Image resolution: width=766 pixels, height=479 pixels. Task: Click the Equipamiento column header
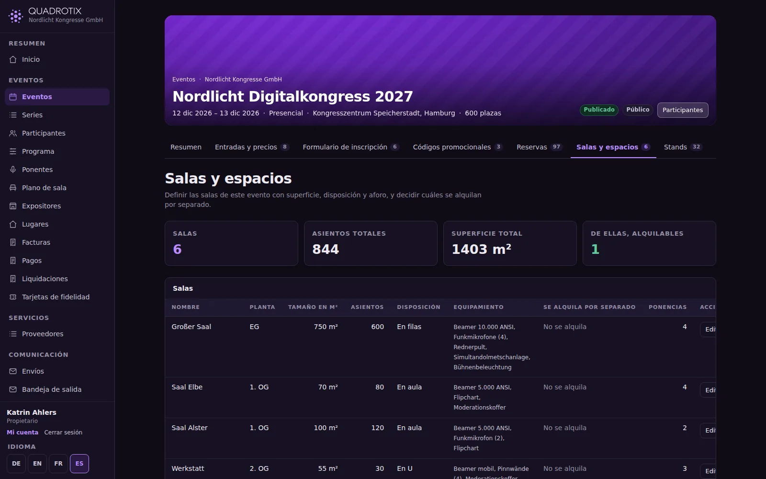tap(479, 307)
